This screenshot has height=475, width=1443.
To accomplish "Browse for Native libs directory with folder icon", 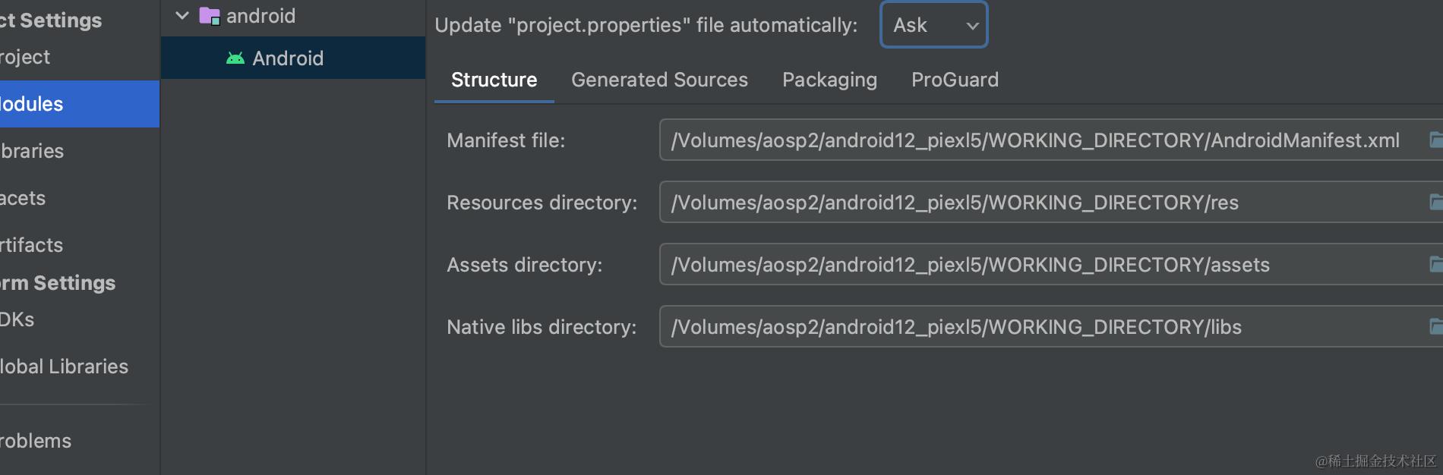I will click(1435, 326).
